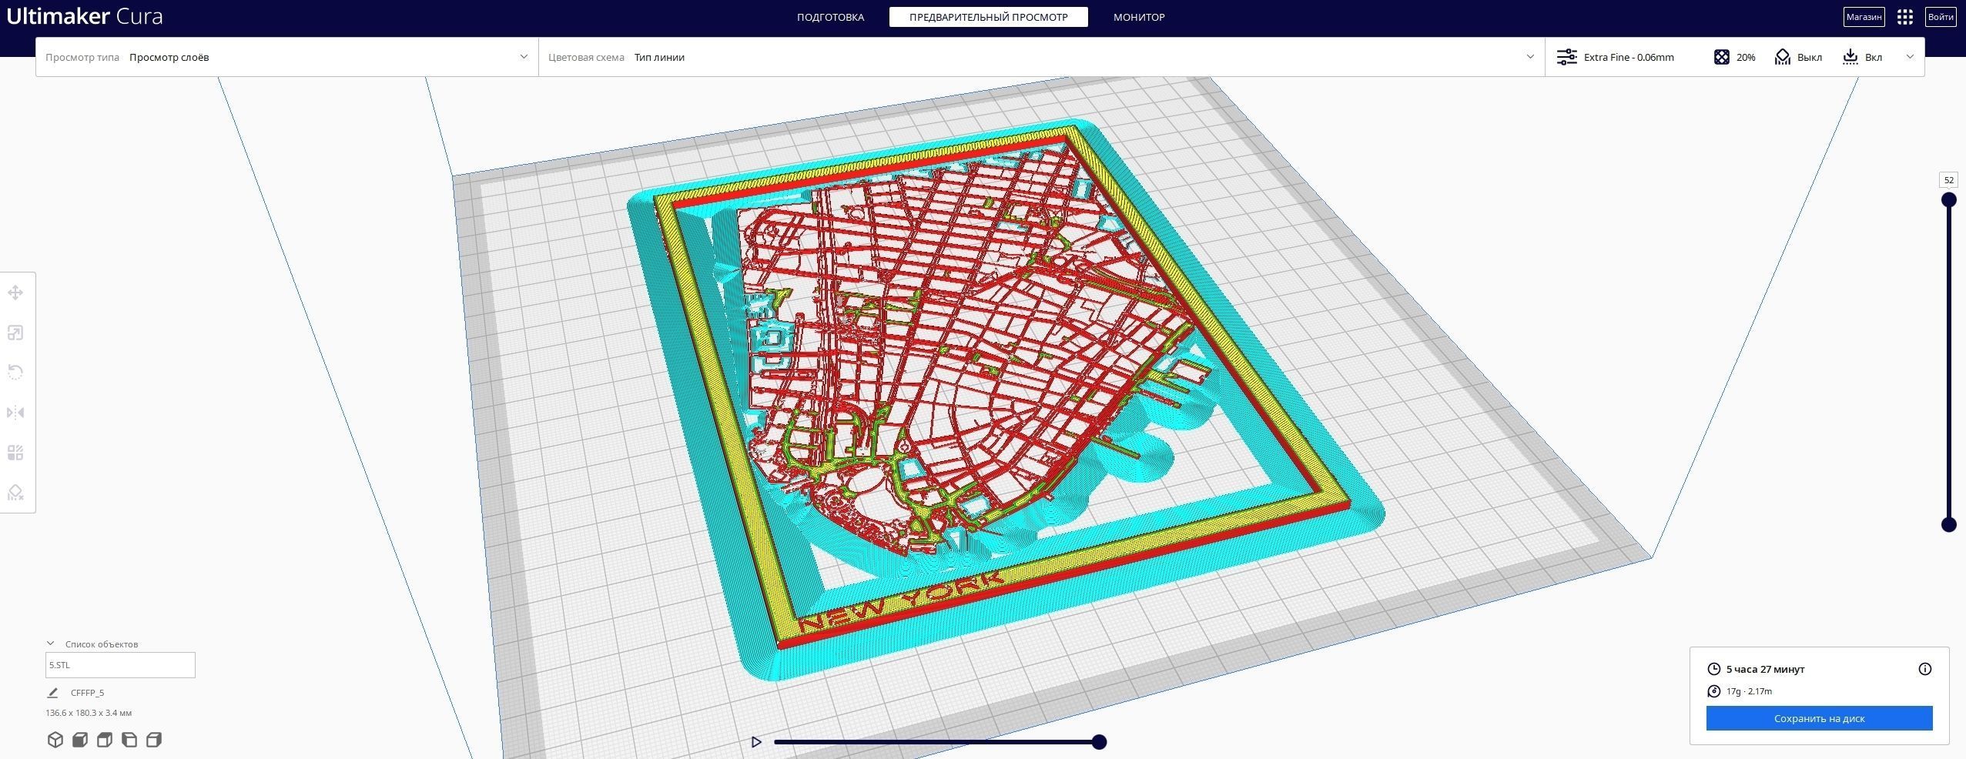
Task: Click the upper layer slider handle
Action: point(1948,200)
